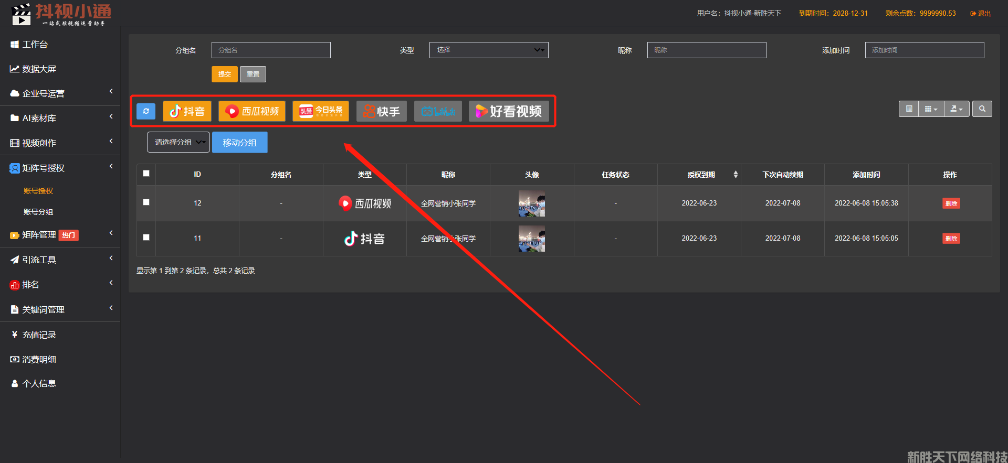This screenshot has height=463, width=1008.
Task: Click the 到期时间 2028-12-31 text
Action: pyautogui.click(x=833, y=14)
